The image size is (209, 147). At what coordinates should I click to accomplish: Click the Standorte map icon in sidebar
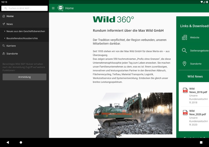(3, 54)
